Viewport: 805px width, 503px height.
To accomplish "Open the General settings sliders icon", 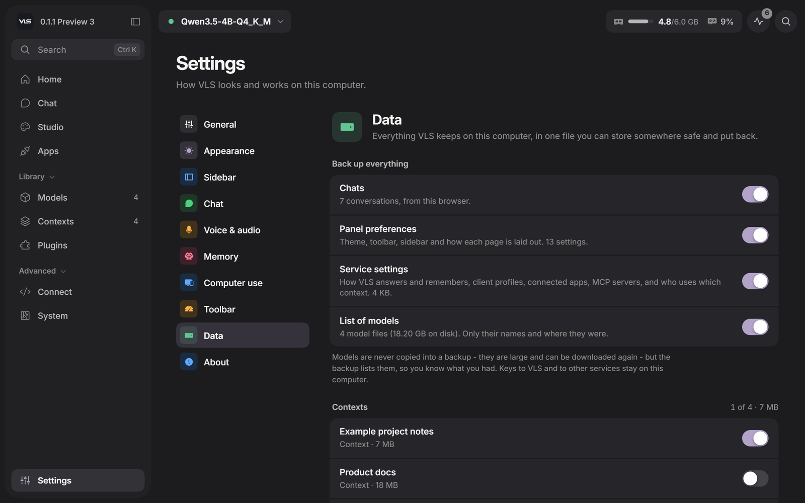I will tap(189, 124).
